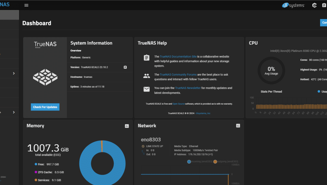
Task: Click the TrueNAS Help card title
Action: click(x=152, y=43)
